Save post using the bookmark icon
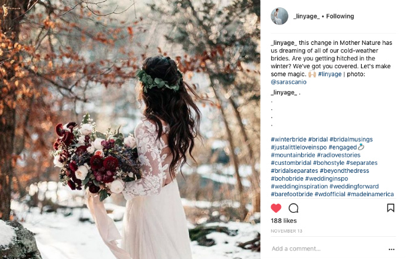406x259 pixels. click(x=391, y=208)
